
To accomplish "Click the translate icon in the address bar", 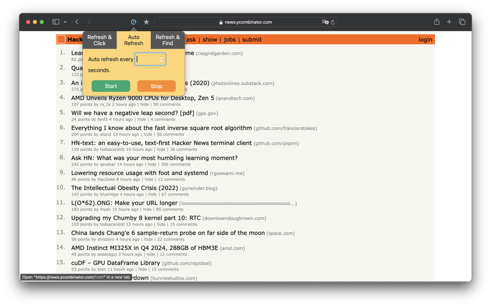I will [x=325, y=22].
